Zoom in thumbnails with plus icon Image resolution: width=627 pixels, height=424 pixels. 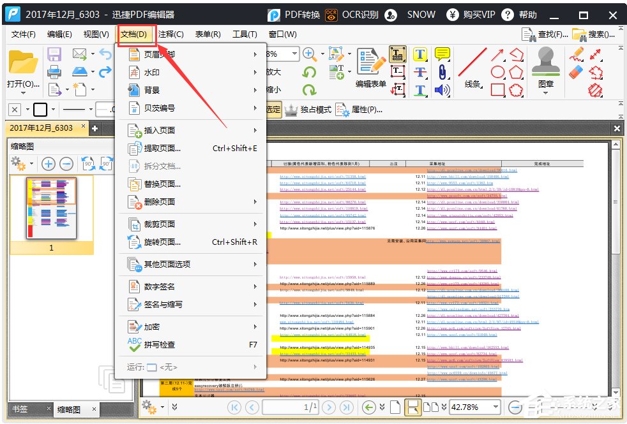click(x=49, y=164)
